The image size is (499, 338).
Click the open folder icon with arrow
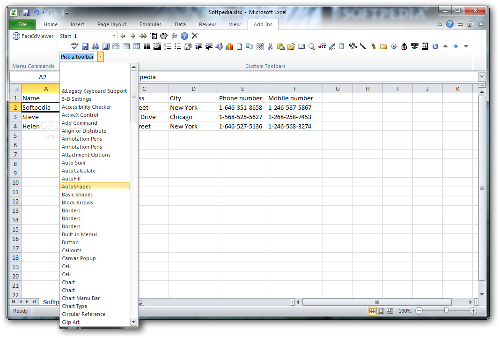point(291,46)
